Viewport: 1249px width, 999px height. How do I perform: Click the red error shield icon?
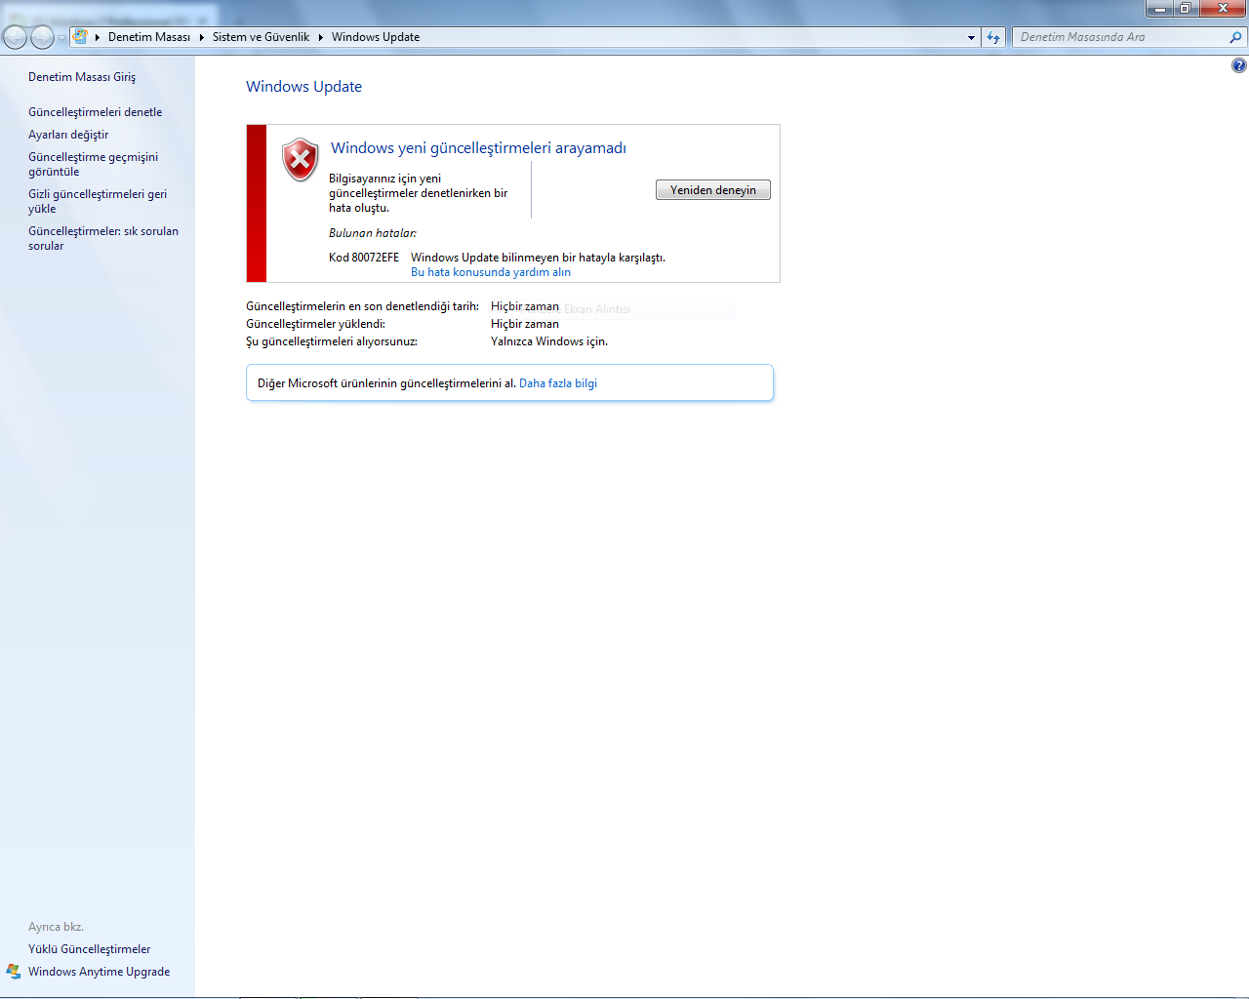(x=301, y=159)
